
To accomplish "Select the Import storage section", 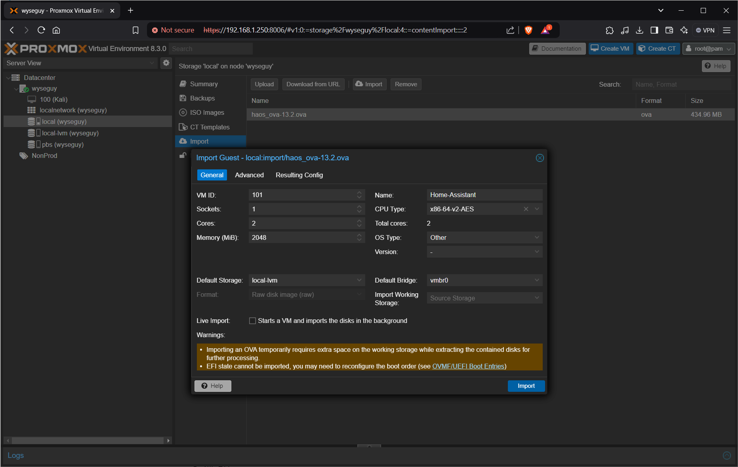I will pos(210,141).
